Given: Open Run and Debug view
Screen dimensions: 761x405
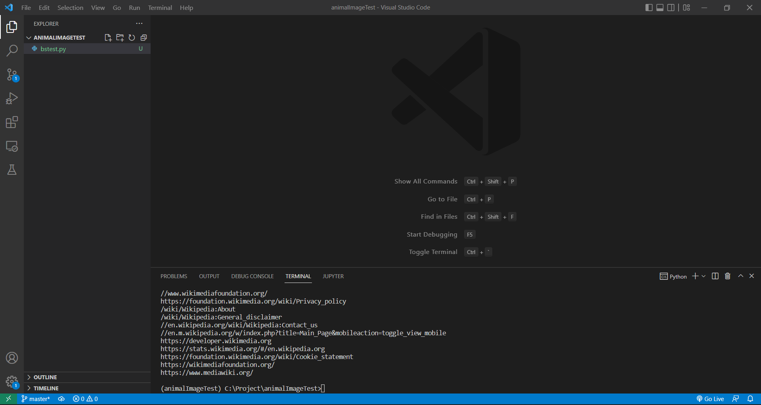Looking at the screenshot, I should point(12,98).
